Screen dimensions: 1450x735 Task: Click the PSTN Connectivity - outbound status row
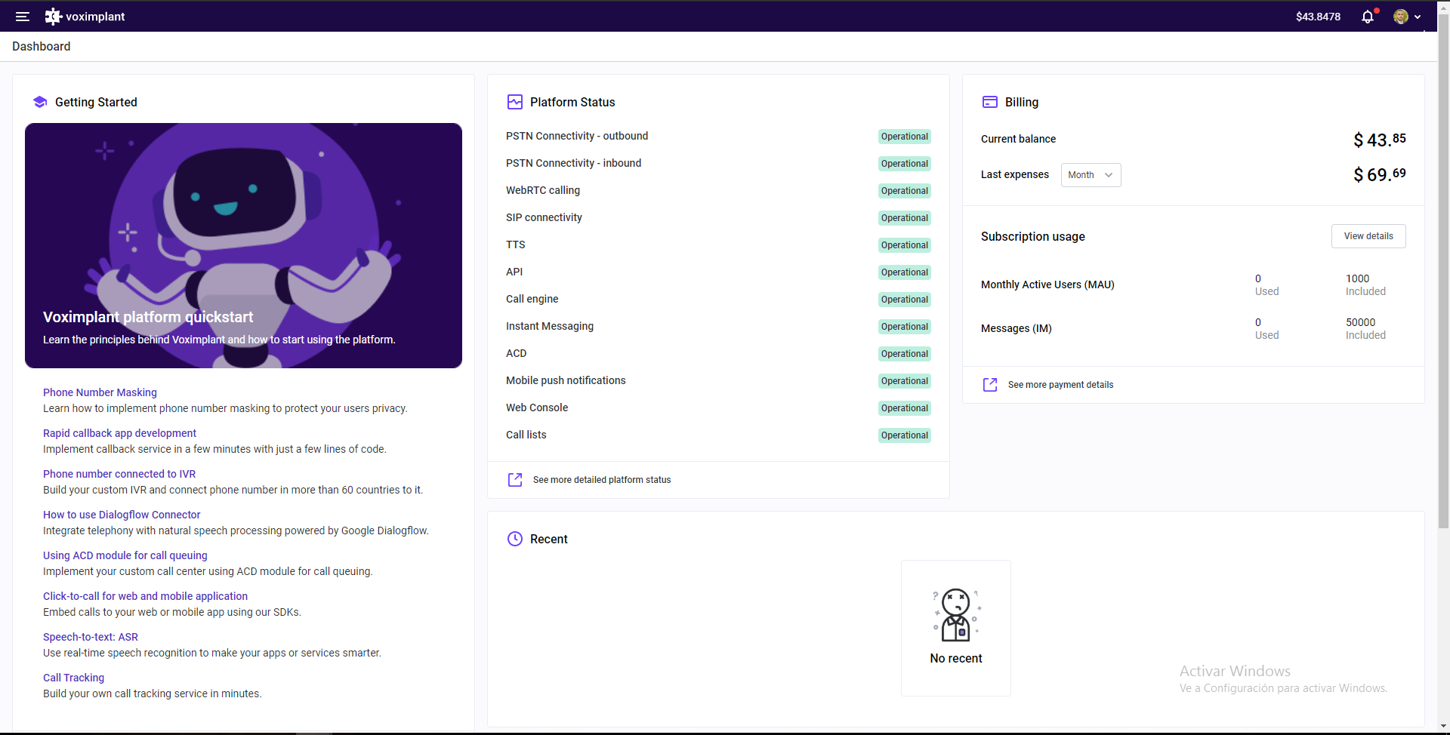pyautogui.click(x=718, y=137)
